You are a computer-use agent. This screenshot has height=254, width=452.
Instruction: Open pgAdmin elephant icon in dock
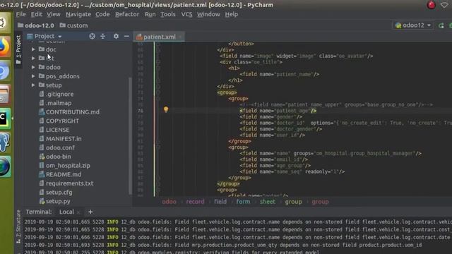pyautogui.click(x=5, y=143)
